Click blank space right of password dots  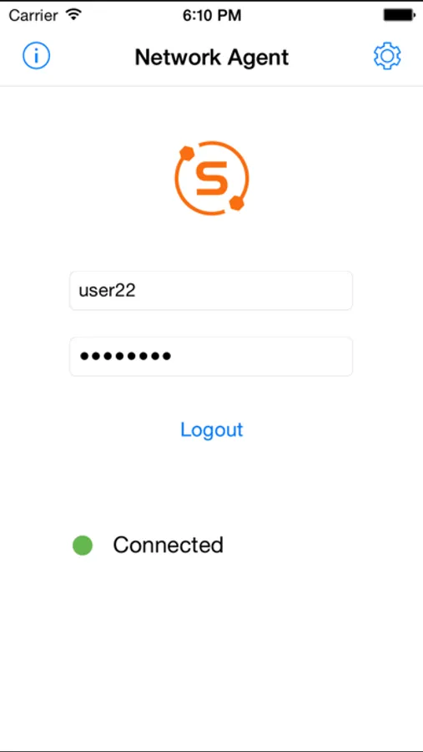pos(261,356)
